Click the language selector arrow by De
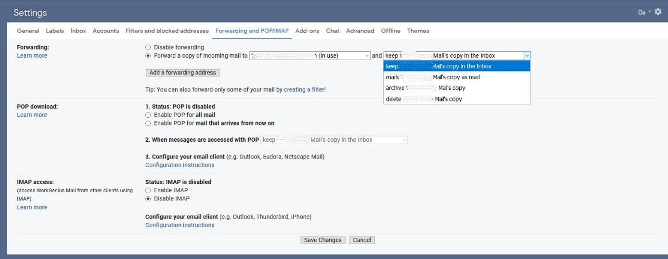 coord(650,12)
